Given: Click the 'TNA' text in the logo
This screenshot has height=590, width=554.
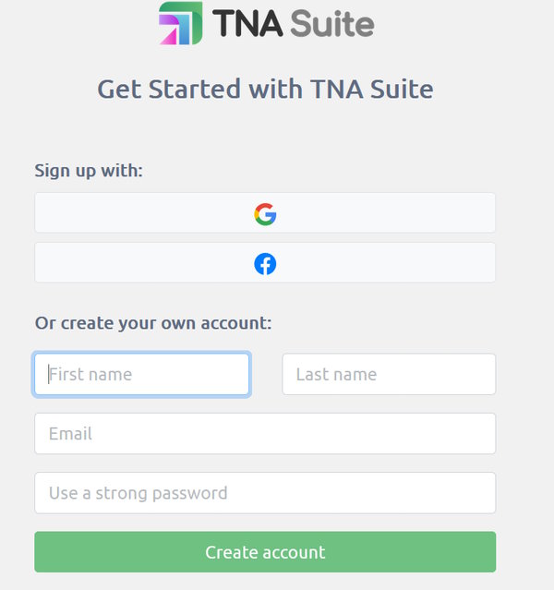Looking at the screenshot, I should [247, 23].
